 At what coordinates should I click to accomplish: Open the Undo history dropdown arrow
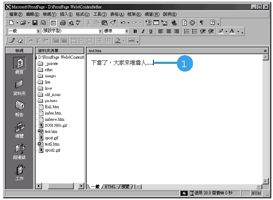pos(128,23)
